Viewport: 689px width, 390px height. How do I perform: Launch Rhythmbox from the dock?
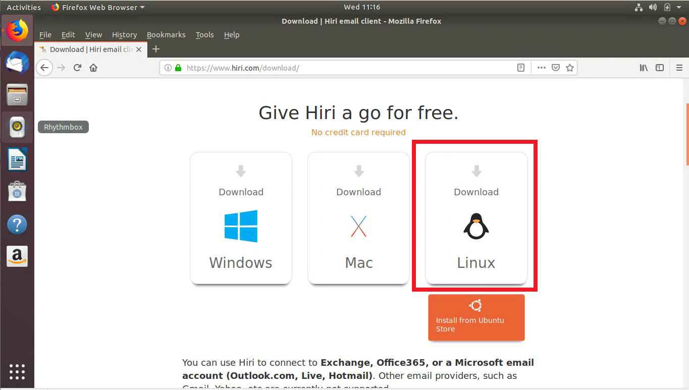17,127
